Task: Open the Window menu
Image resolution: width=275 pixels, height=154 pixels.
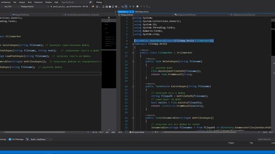Action: point(49,2)
